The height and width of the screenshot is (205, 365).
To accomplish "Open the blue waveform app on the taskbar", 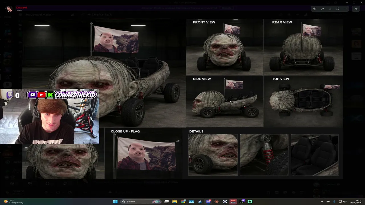I will tap(191, 202).
